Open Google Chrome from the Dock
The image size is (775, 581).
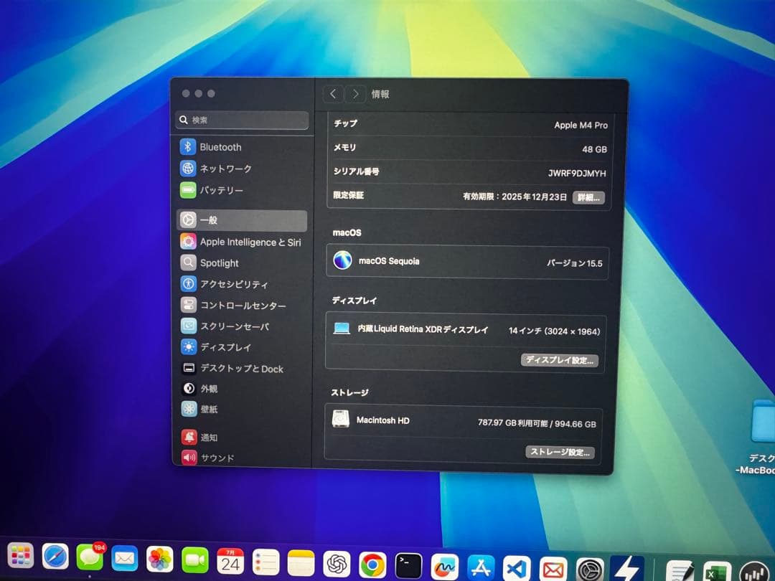(x=372, y=565)
